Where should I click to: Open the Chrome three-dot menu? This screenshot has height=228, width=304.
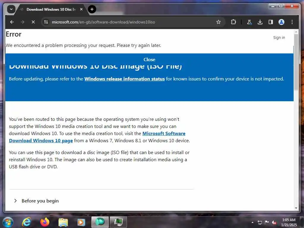coord(292,22)
